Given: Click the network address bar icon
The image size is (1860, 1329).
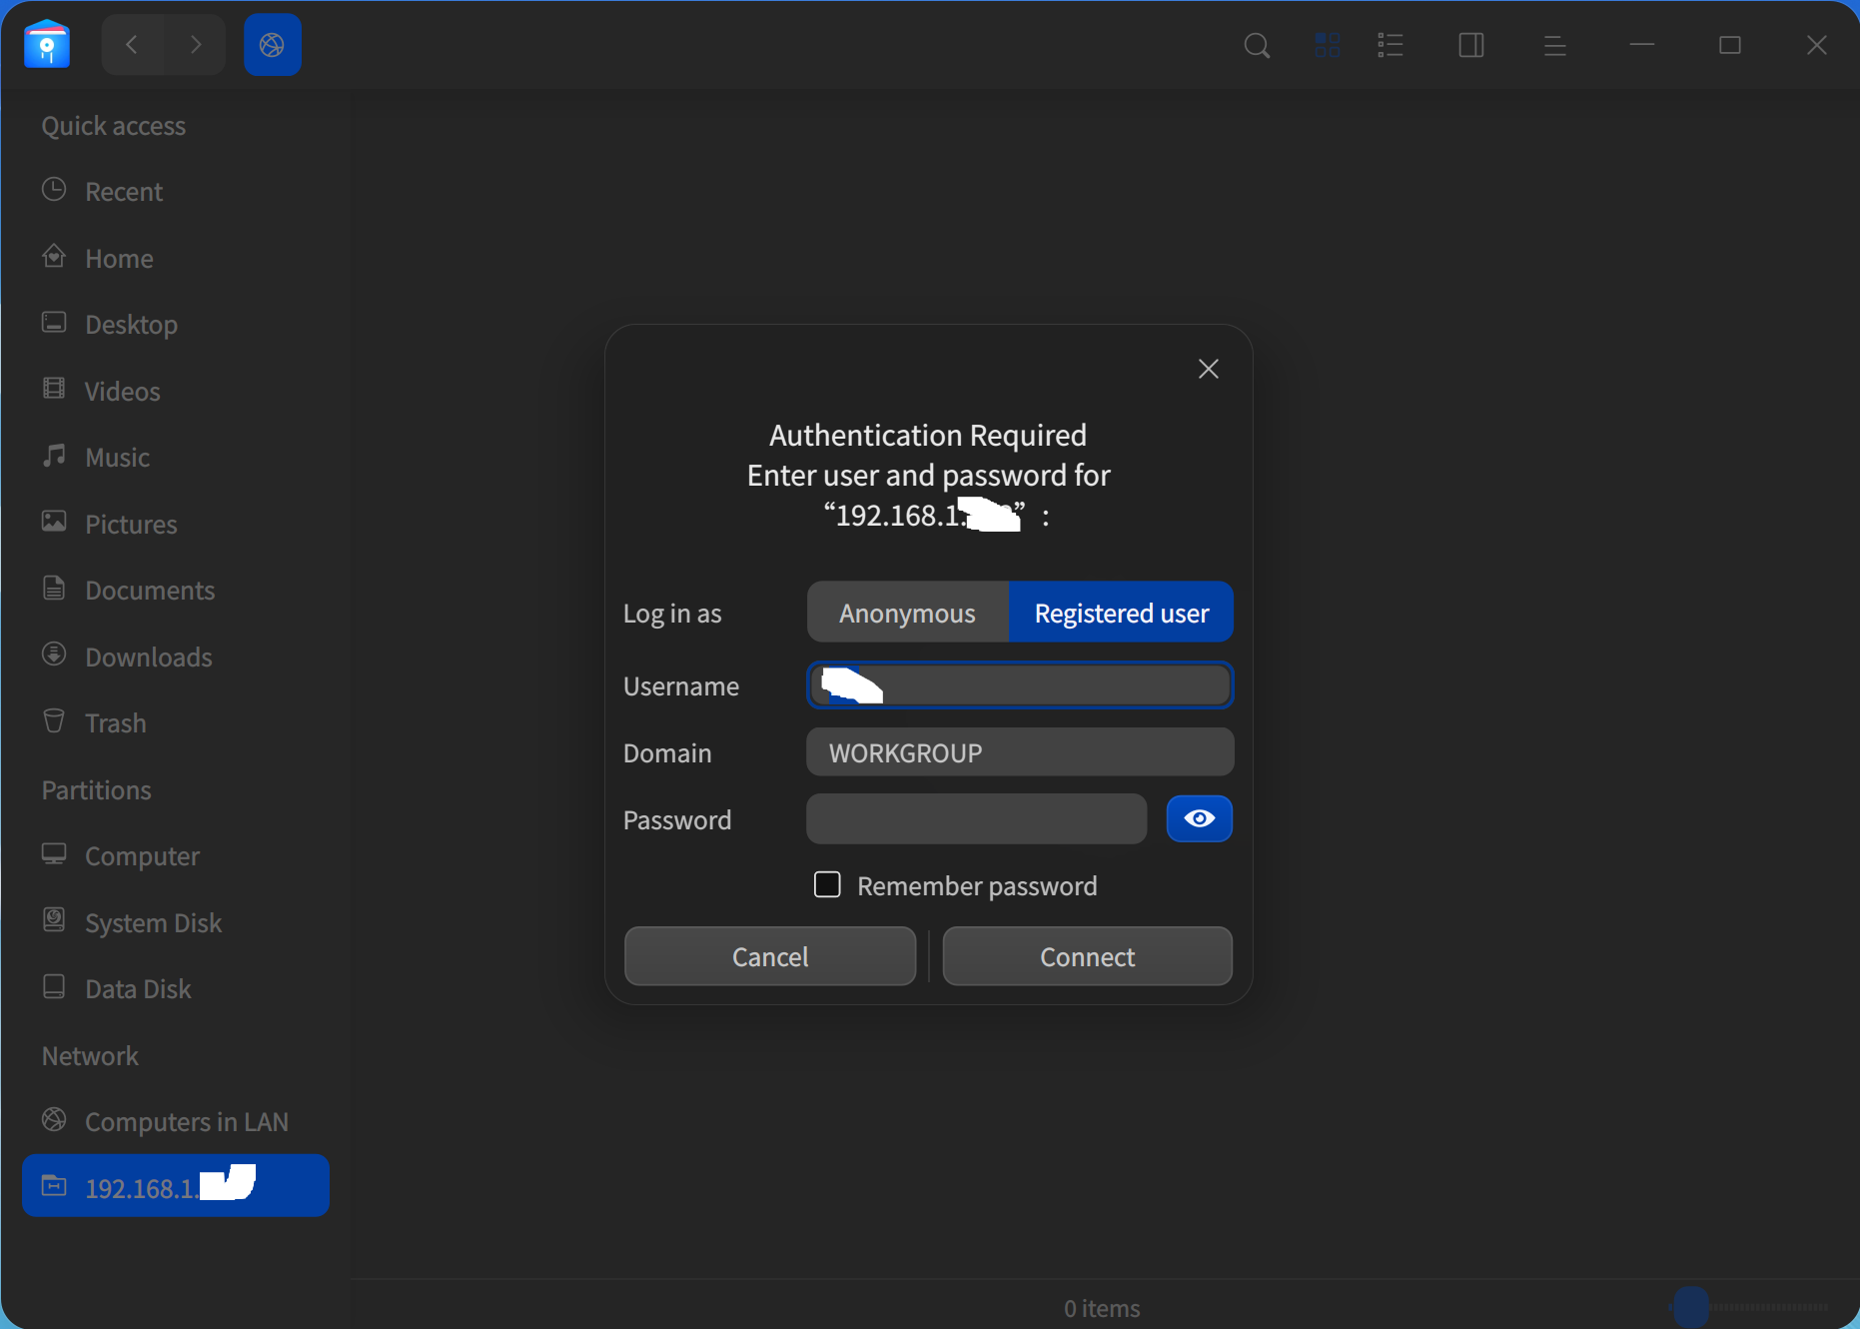Looking at the screenshot, I should (x=272, y=45).
